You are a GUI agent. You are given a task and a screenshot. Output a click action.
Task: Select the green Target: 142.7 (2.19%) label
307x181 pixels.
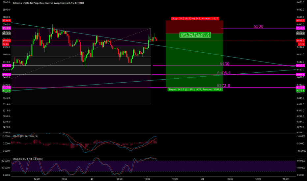[x=195, y=90]
